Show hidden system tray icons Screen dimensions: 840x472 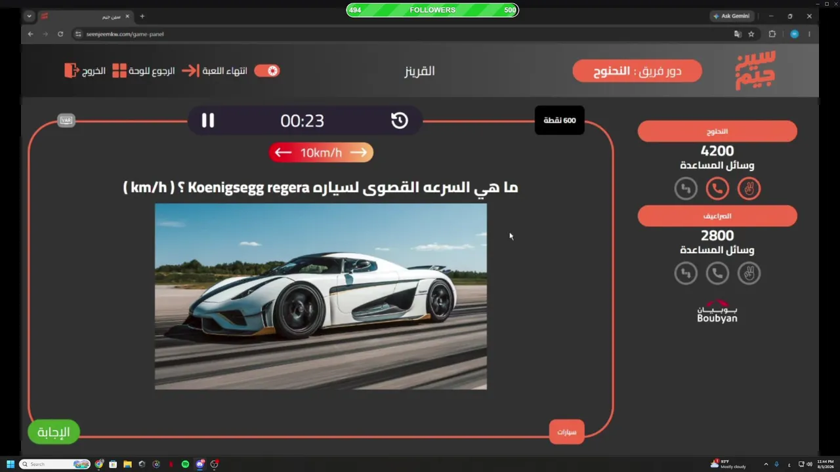tap(765, 464)
